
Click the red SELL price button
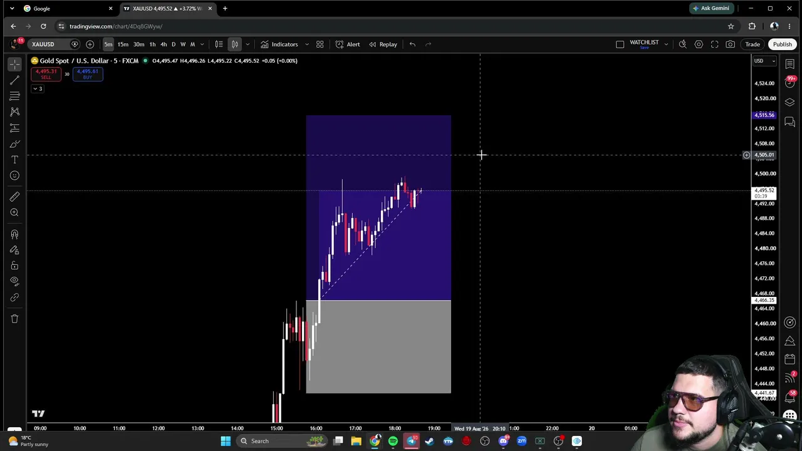click(x=46, y=74)
